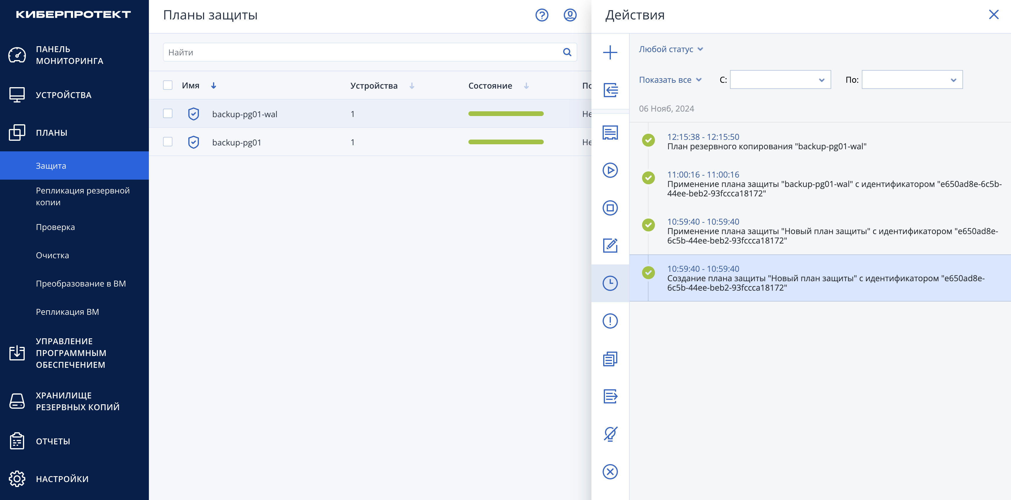Image resolution: width=1011 pixels, height=500 pixels.
Task: Open the help question mark icon
Action: (x=542, y=15)
